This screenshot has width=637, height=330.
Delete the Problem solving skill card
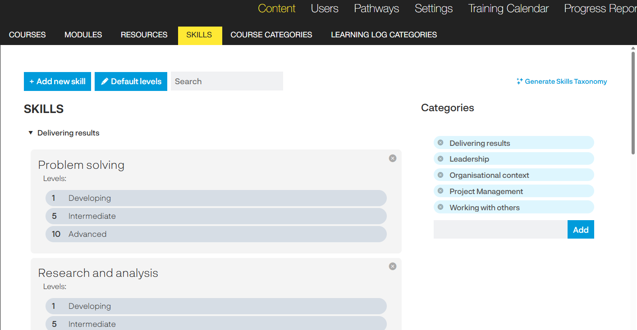point(393,158)
